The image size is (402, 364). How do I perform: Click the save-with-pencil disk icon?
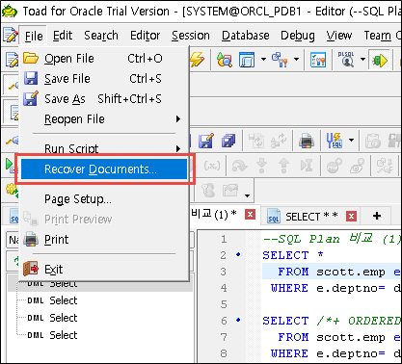[x=205, y=141]
